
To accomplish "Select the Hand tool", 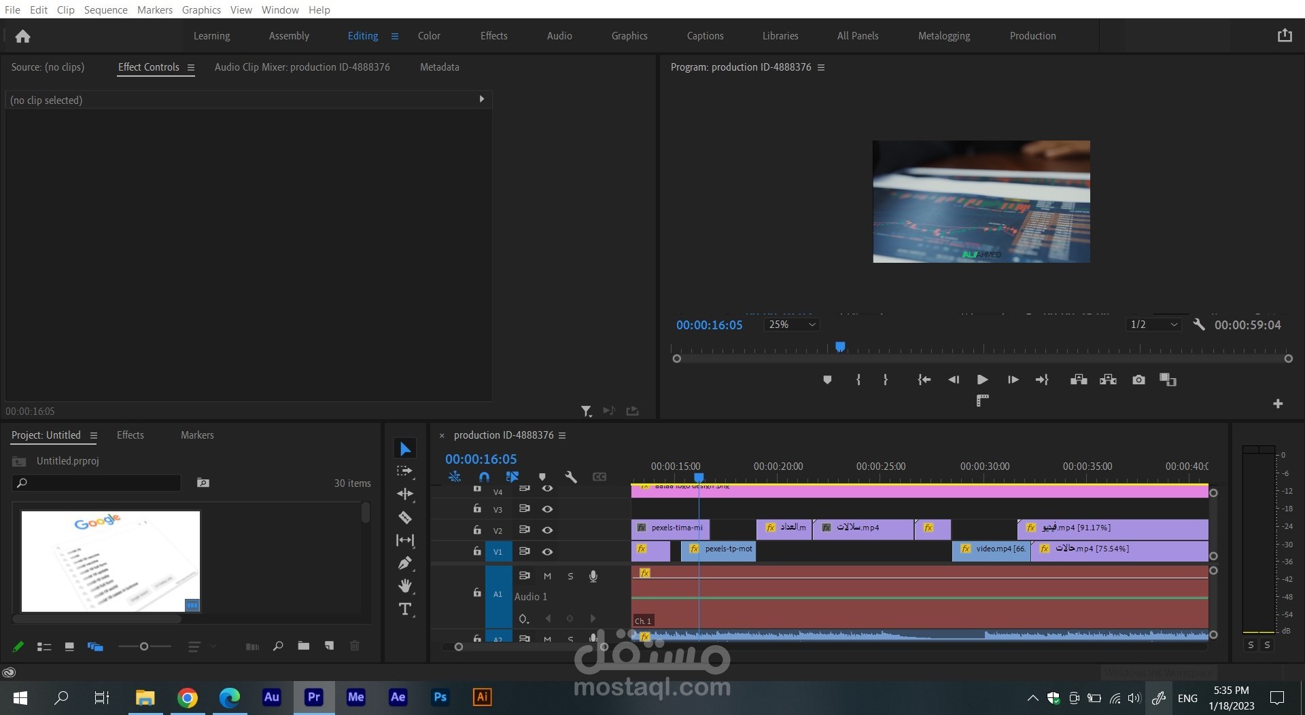I will coord(405,585).
